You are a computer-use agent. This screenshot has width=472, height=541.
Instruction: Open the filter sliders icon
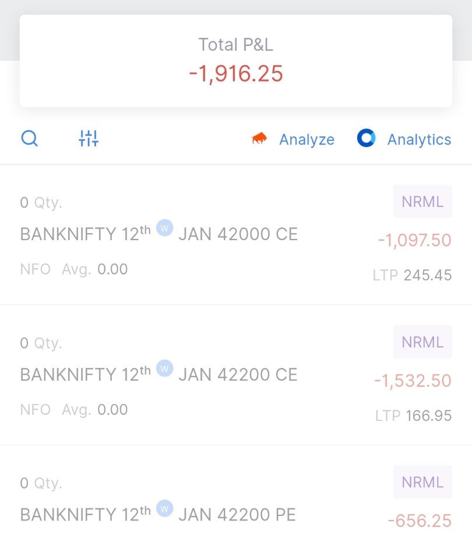(x=89, y=139)
